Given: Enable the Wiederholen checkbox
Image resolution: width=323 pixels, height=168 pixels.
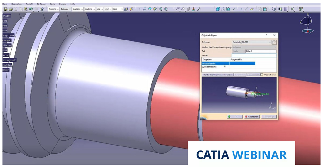Looking at the screenshot, I should coord(262,75).
